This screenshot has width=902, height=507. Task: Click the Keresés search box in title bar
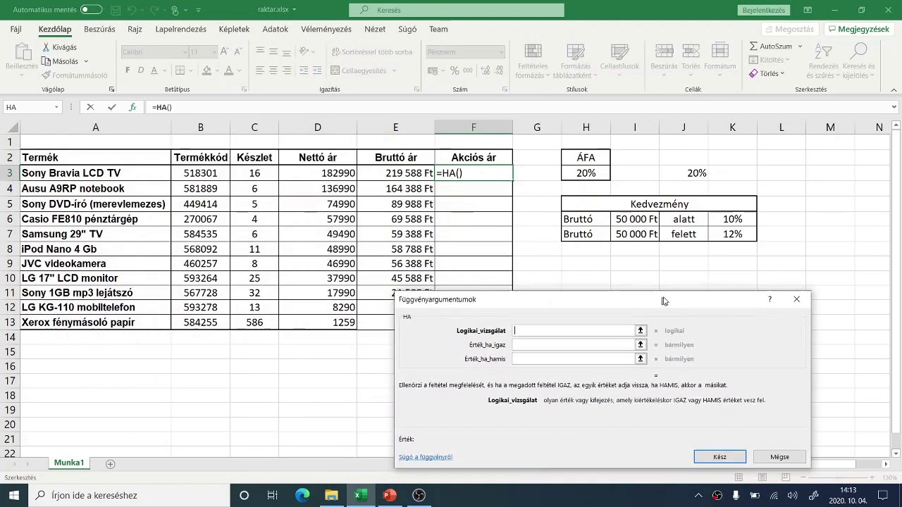[x=457, y=10]
